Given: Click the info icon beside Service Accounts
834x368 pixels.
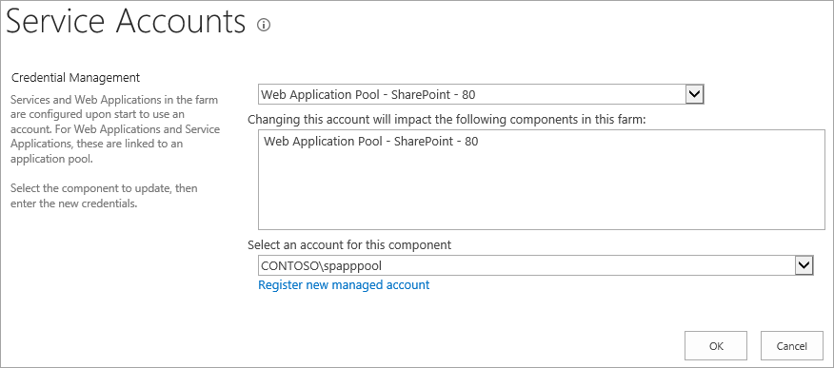Looking at the screenshot, I should (x=264, y=25).
